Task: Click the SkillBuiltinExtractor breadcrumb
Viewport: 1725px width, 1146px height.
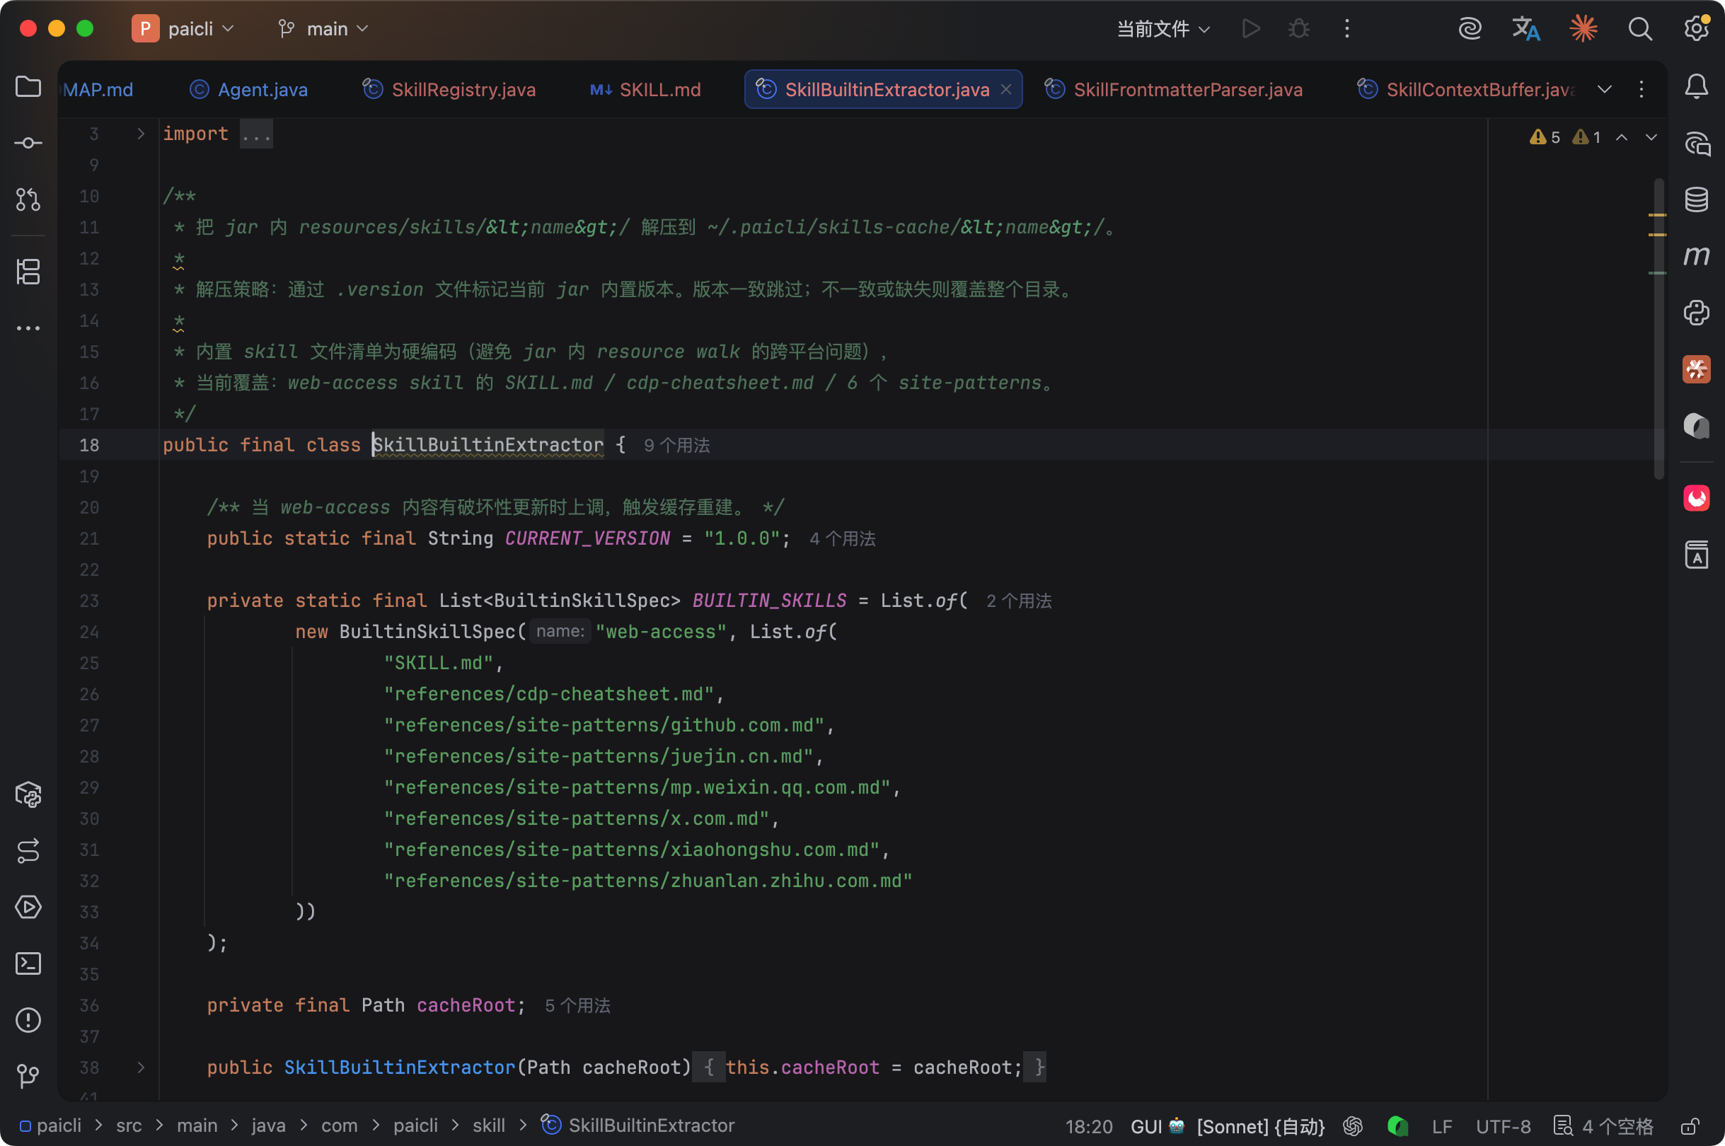Action: (x=638, y=1125)
